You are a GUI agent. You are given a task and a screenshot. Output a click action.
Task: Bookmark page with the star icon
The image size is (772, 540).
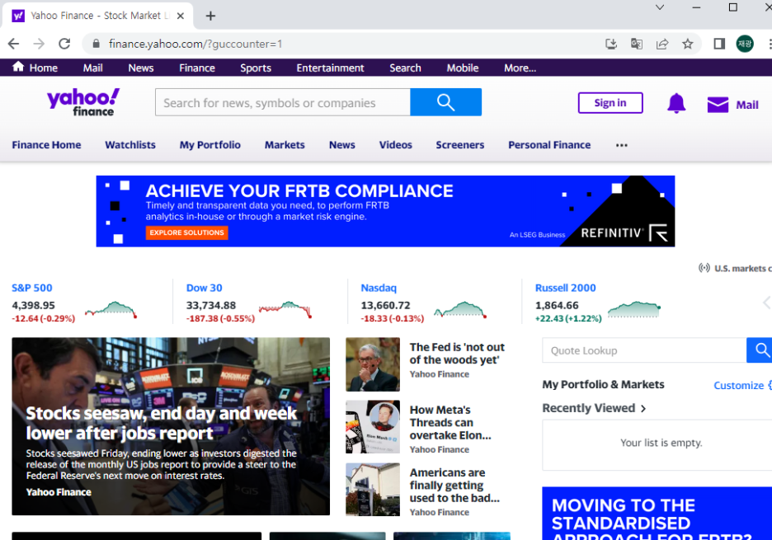point(688,44)
